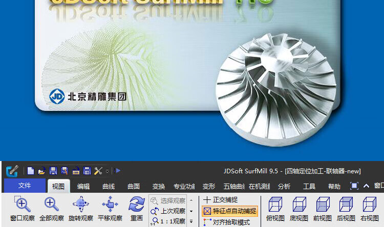Switch to the 变换 ribbon tab
Screen dimensions: 384x227
(158, 187)
